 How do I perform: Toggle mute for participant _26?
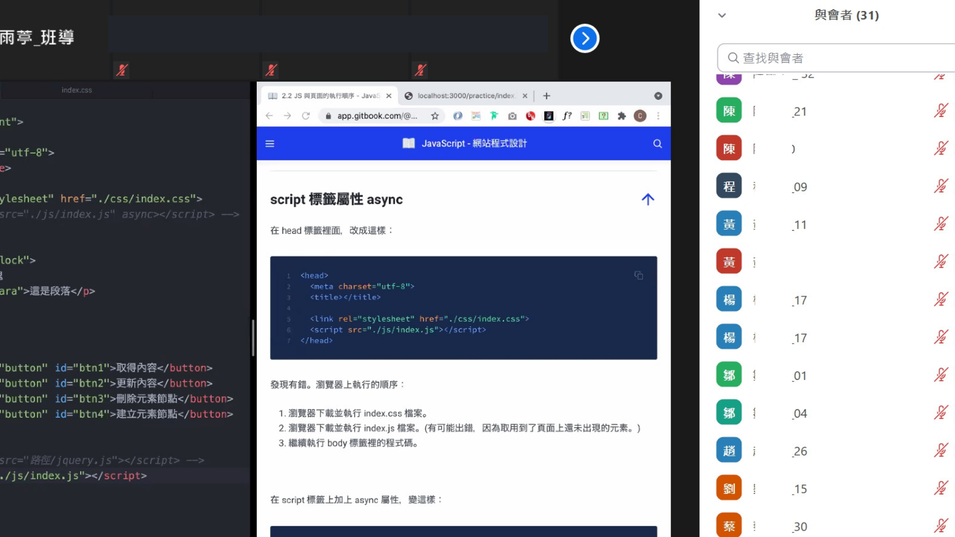pos(941,451)
